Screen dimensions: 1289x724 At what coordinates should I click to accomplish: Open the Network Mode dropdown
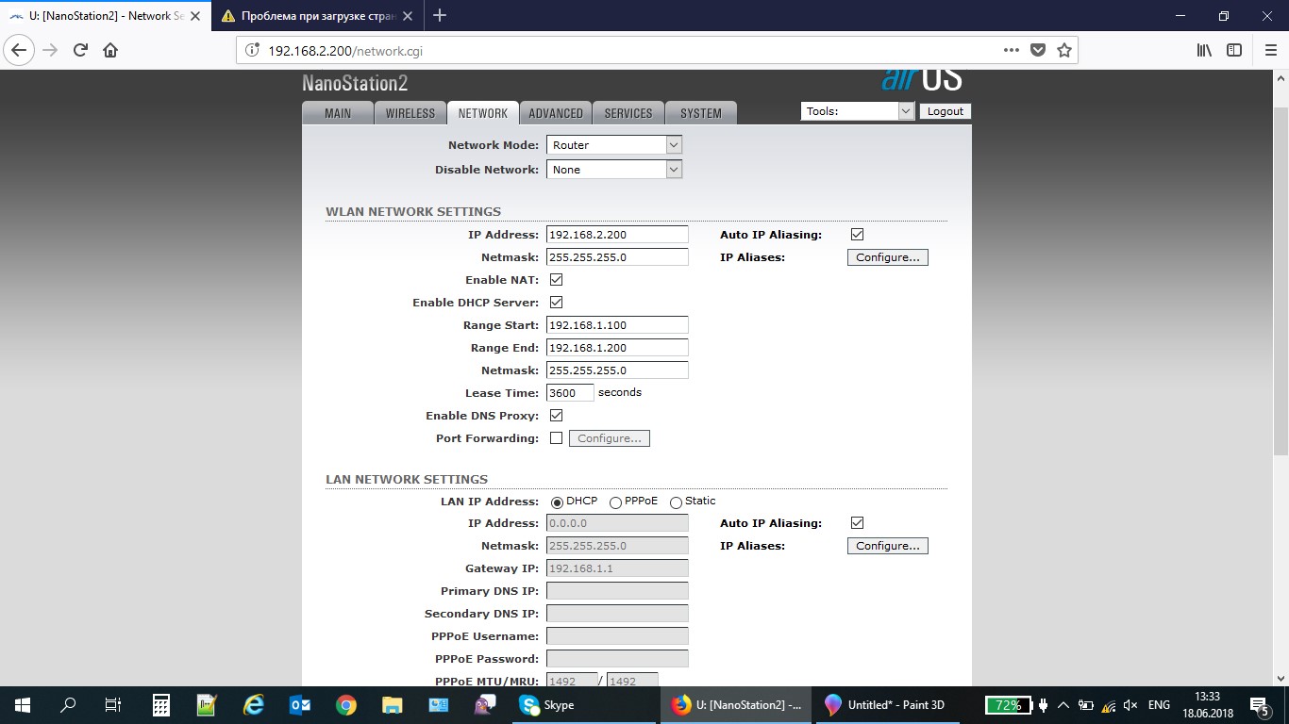(x=614, y=145)
